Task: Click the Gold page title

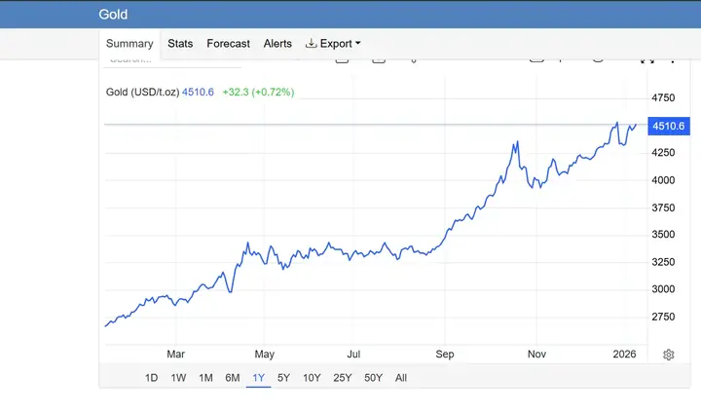Action: click(113, 15)
